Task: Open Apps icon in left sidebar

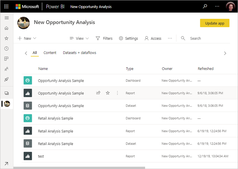Action: tap(7, 59)
